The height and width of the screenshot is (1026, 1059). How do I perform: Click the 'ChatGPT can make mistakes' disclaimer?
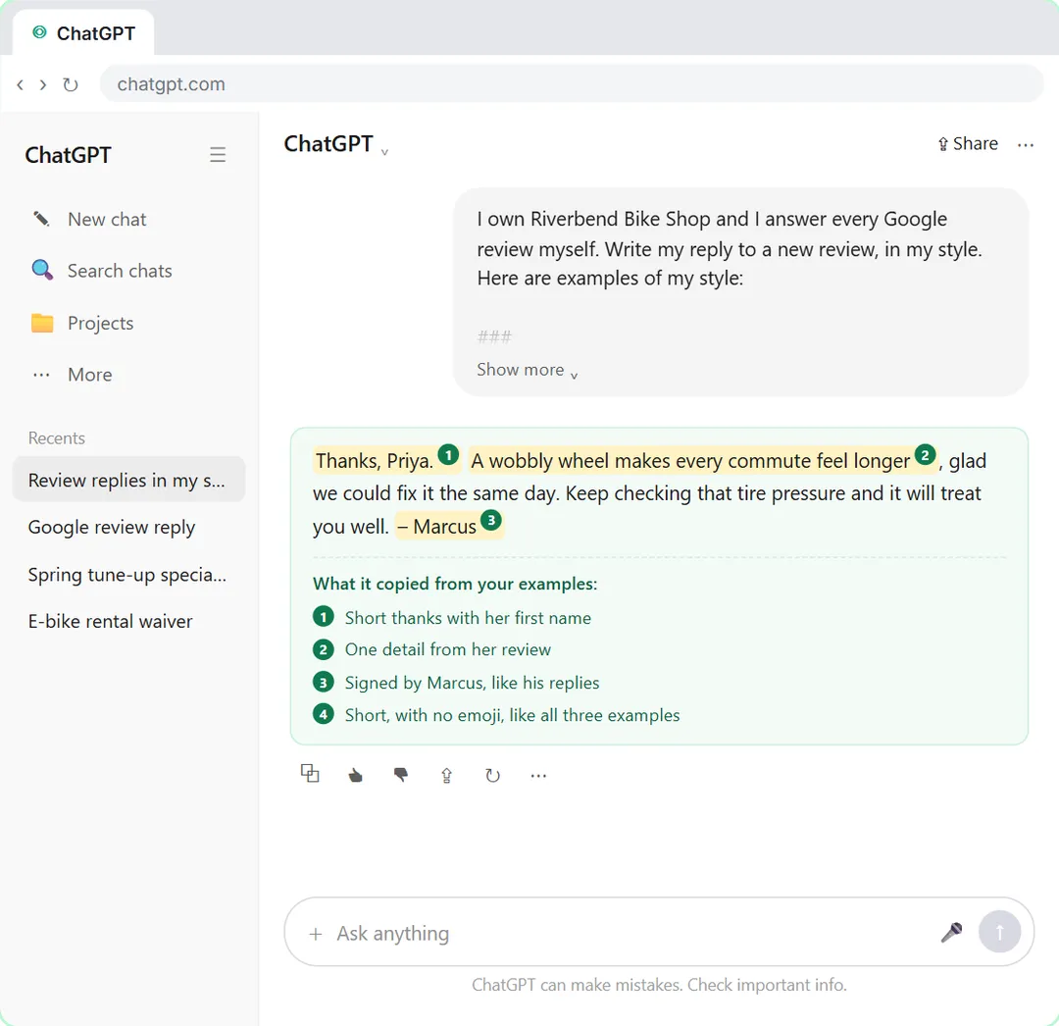659,985
